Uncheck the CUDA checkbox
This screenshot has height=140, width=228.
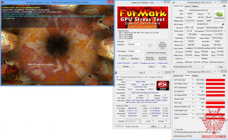195,62
